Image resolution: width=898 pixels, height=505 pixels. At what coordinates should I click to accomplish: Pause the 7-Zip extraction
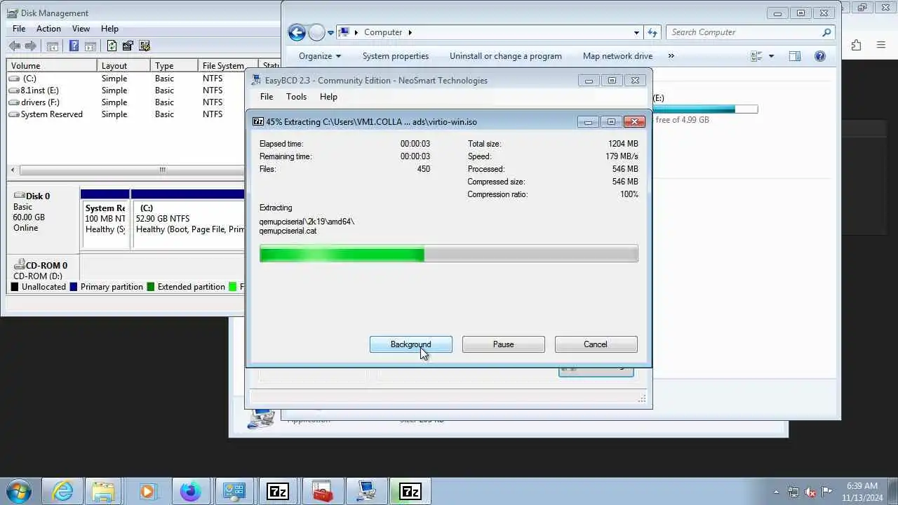tap(504, 344)
